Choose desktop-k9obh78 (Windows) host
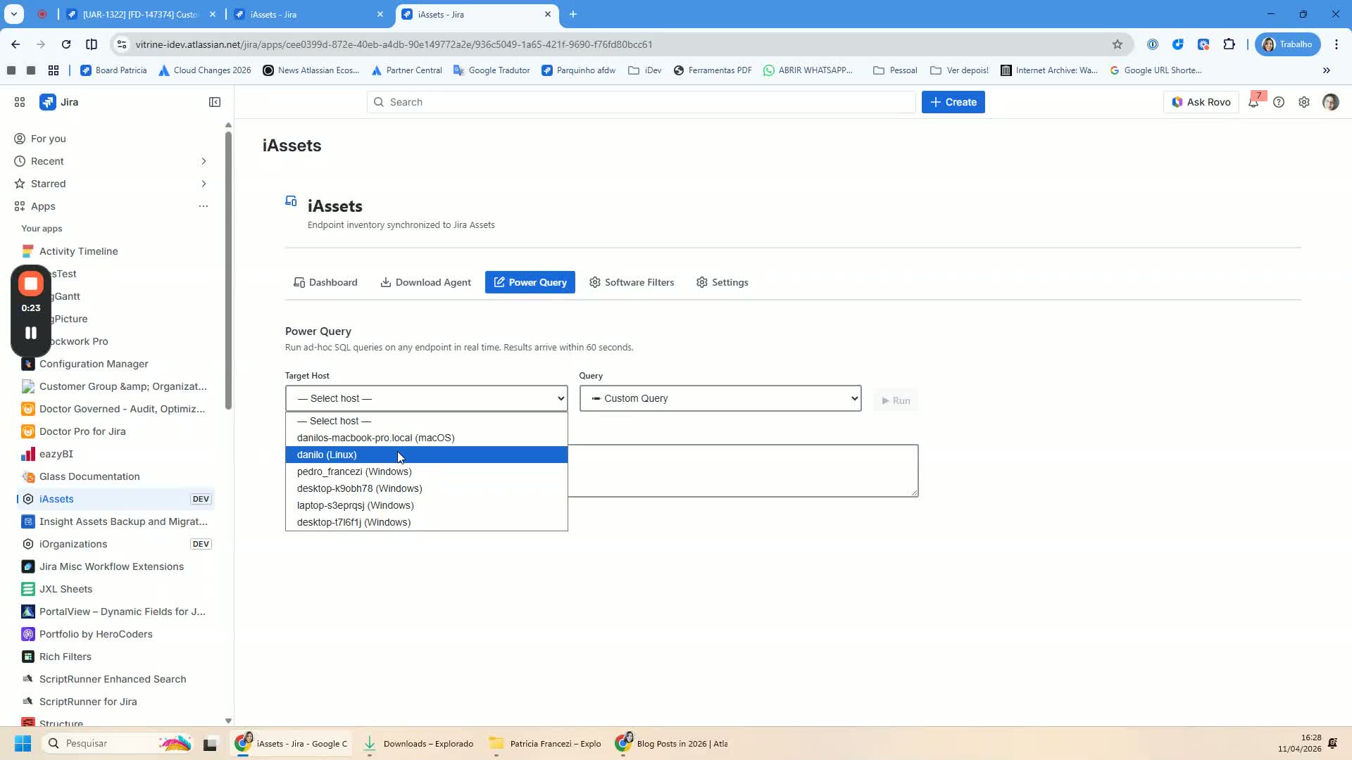This screenshot has width=1352, height=760. coord(427,488)
